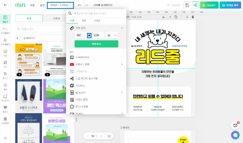This screenshot has height=143, width=243.
Task: Switch to the second tab in size panel
Action: [84, 21]
